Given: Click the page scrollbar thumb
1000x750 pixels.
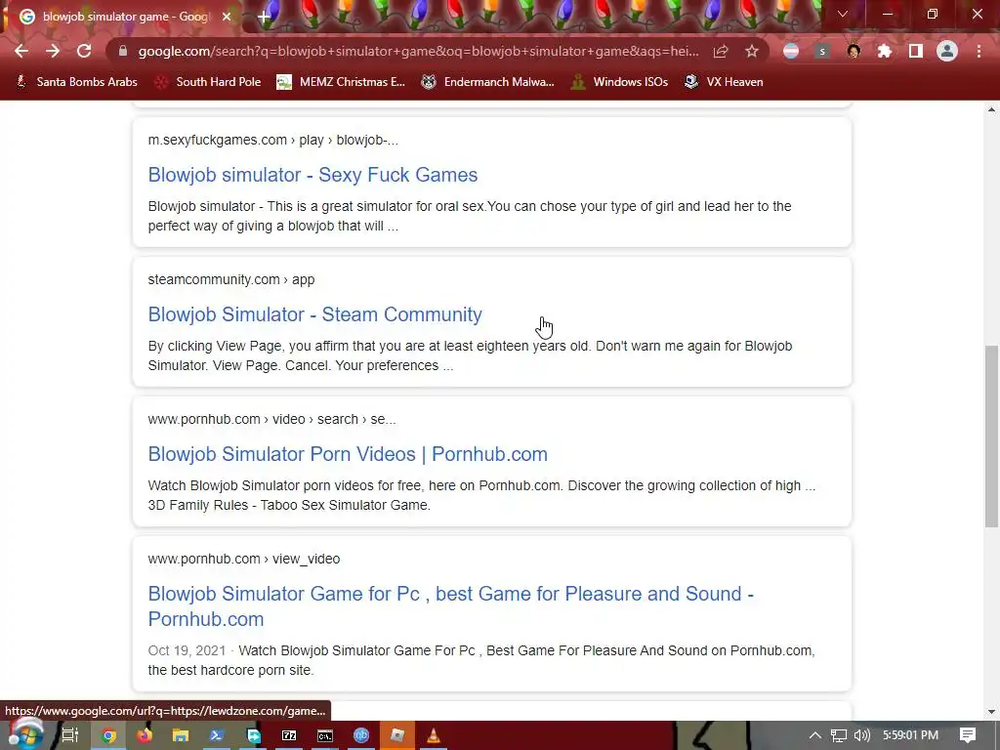Looking at the screenshot, I should coord(991,437).
